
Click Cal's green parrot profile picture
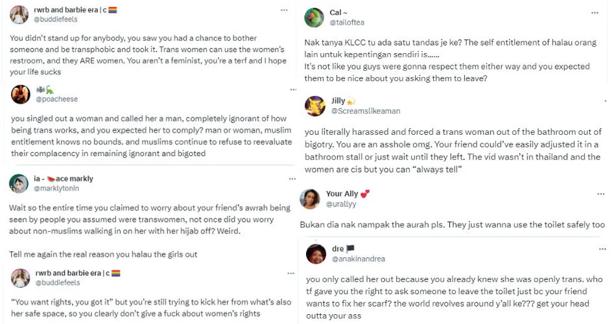tap(314, 17)
